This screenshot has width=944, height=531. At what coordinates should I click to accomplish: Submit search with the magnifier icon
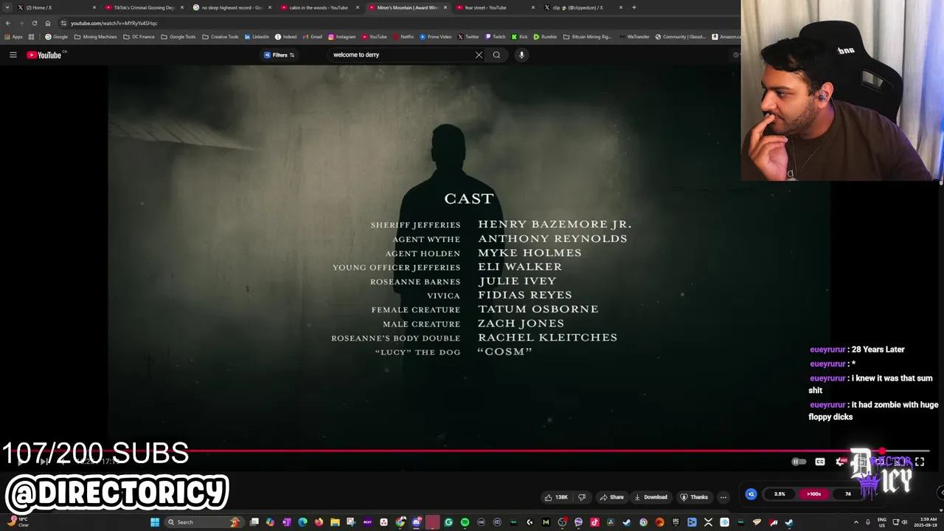(x=496, y=55)
